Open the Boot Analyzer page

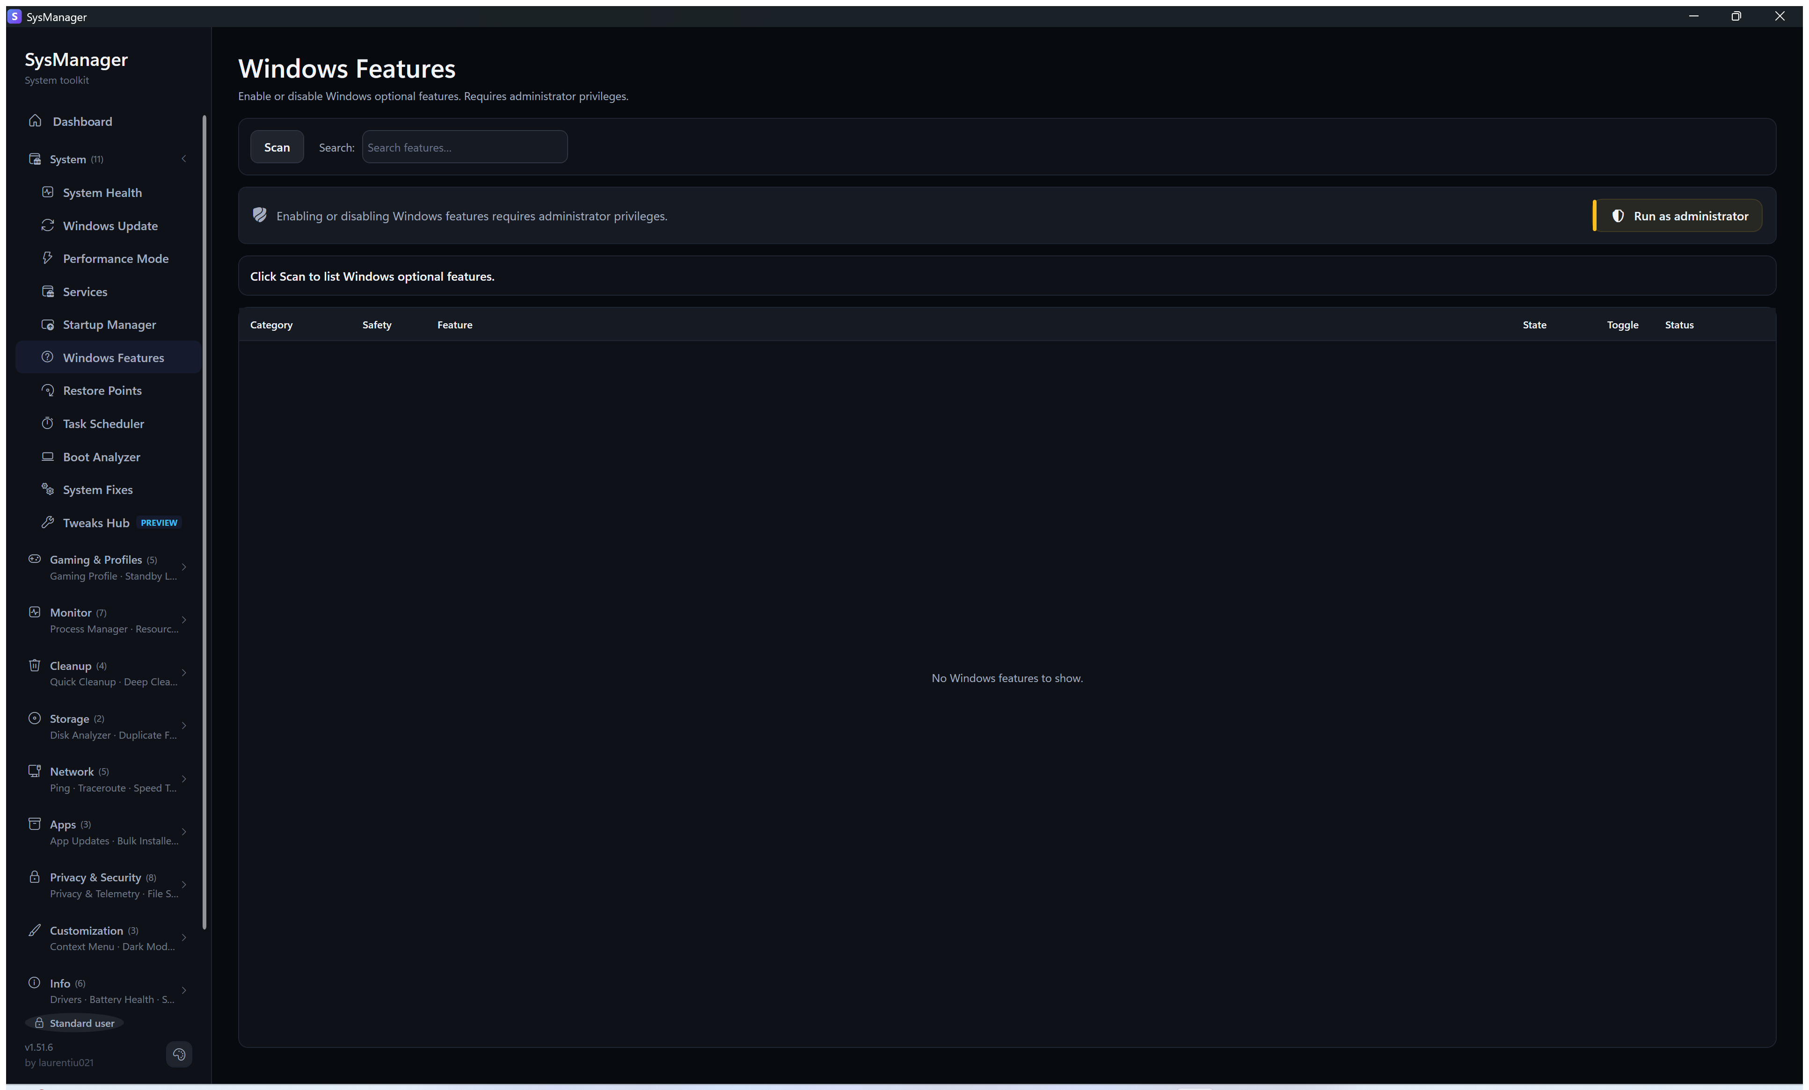[109, 457]
